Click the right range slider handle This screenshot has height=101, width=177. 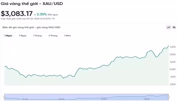click(x=169, y=97)
